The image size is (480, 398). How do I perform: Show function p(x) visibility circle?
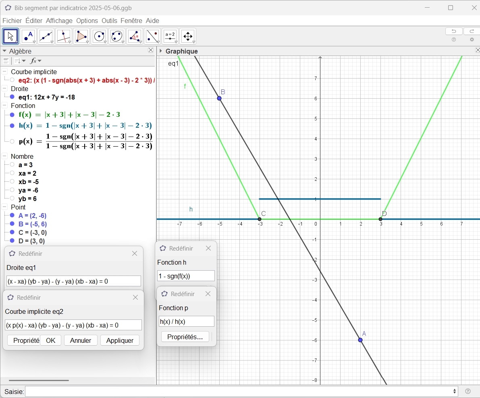click(x=12, y=141)
